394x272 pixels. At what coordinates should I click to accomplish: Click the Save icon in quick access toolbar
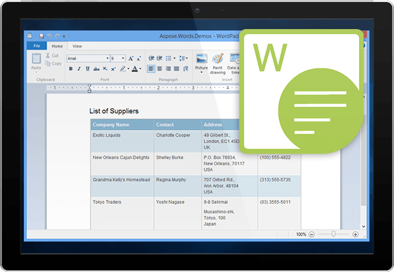pos(42,36)
